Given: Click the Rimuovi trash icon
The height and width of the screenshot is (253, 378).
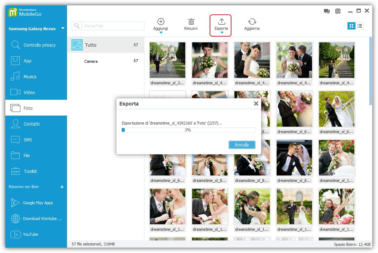Looking at the screenshot, I should pyautogui.click(x=191, y=22).
